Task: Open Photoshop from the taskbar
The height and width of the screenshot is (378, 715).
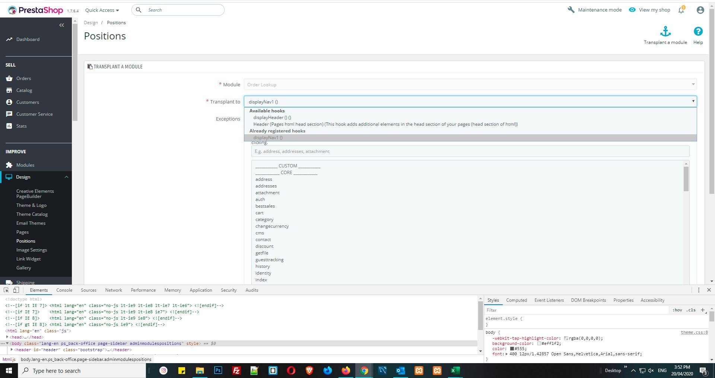Action: (218, 371)
